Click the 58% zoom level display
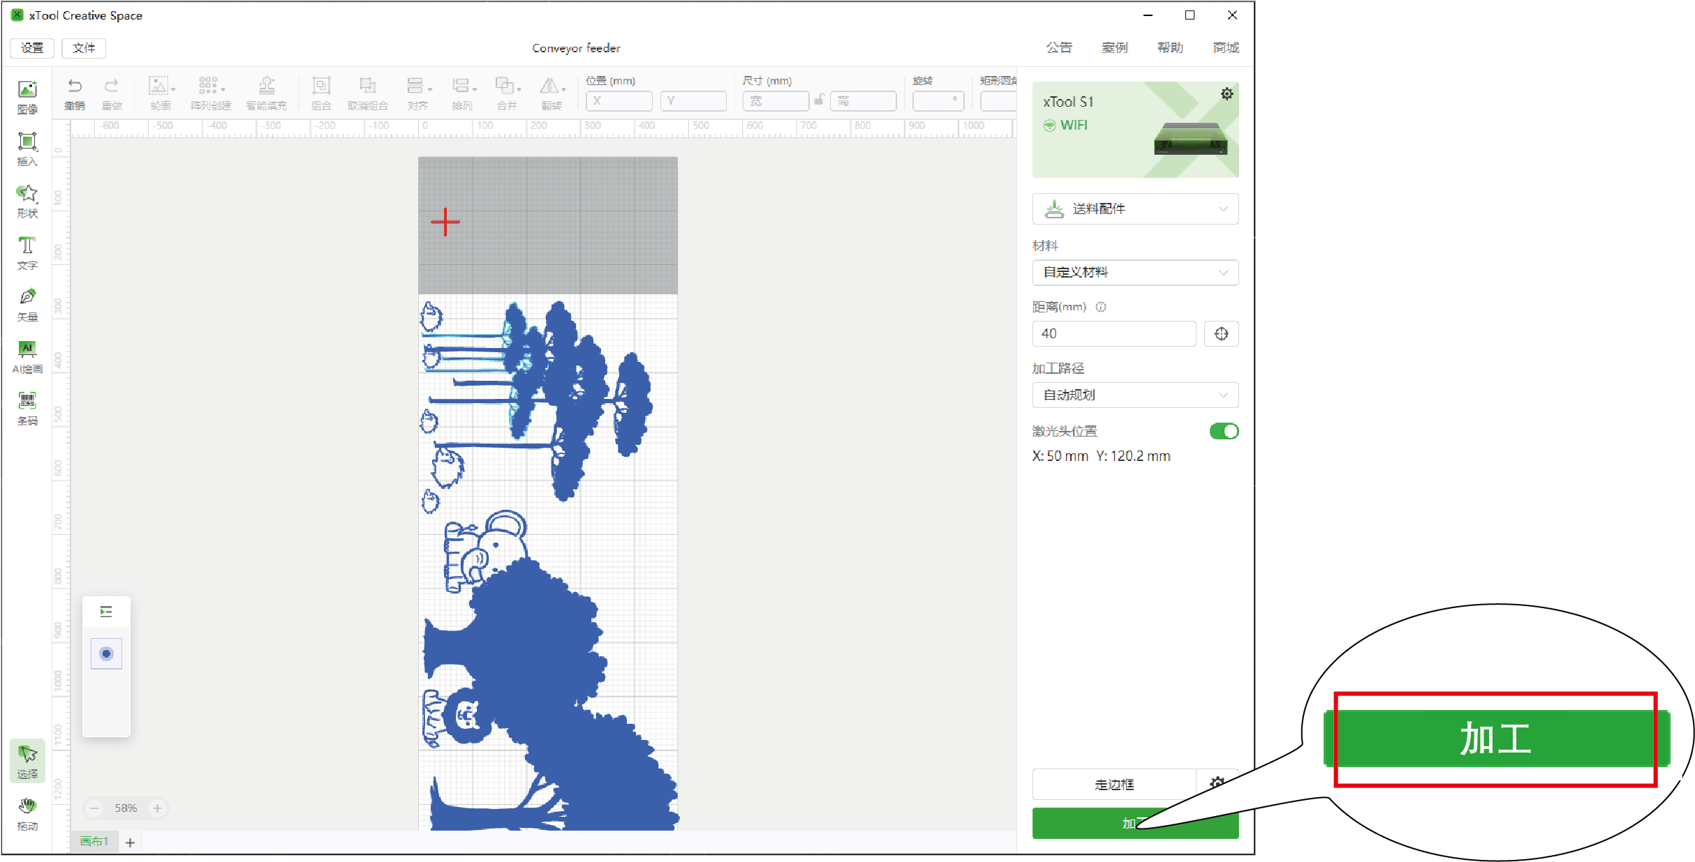The image size is (1695, 862). 126,808
